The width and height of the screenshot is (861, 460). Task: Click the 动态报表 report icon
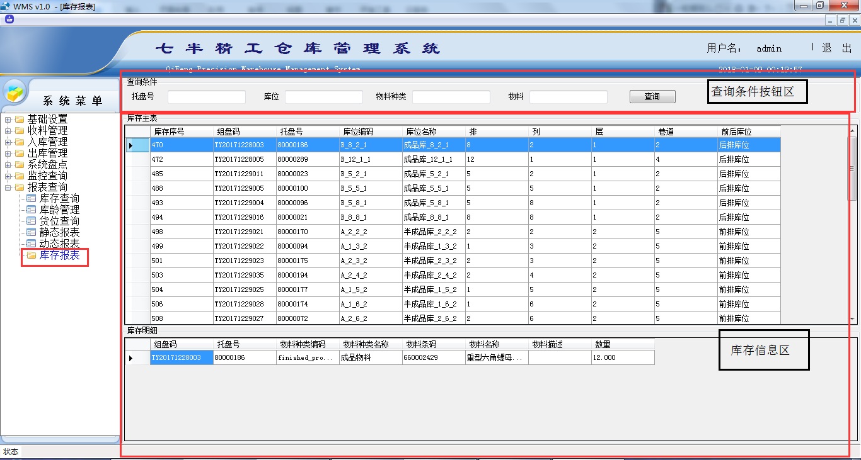(32, 244)
